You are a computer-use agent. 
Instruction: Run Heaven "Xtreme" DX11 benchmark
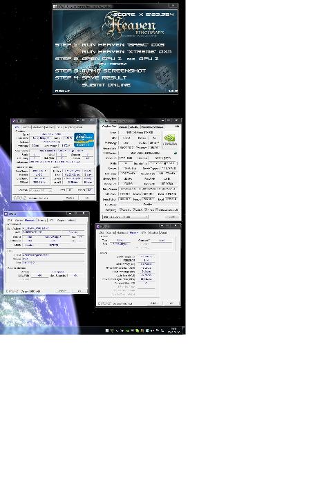[x=126, y=52]
